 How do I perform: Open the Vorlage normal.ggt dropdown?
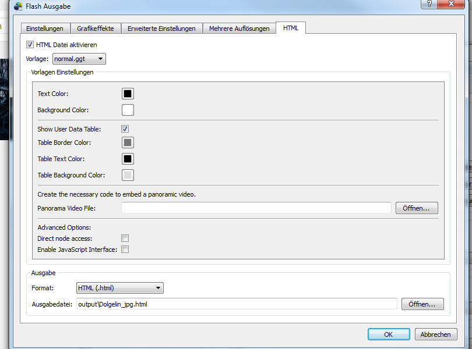tap(79, 59)
